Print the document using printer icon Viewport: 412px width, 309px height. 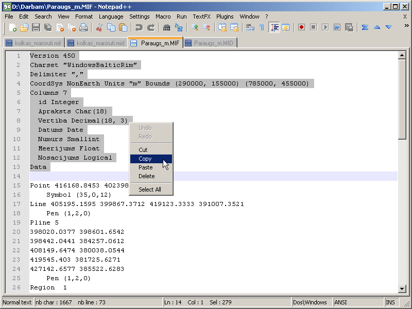click(x=83, y=27)
